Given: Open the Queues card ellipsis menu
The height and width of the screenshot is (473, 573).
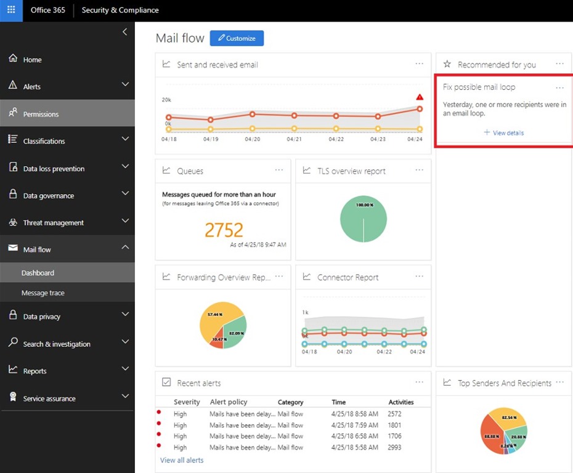Looking at the screenshot, I should [x=279, y=170].
